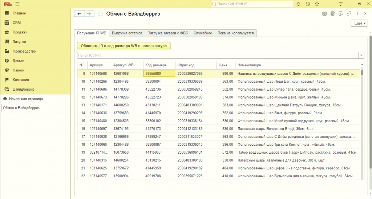The width and height of the screenshot is (372, 199).
Task: Switch to Служебное tab
Action: [203, 33]
